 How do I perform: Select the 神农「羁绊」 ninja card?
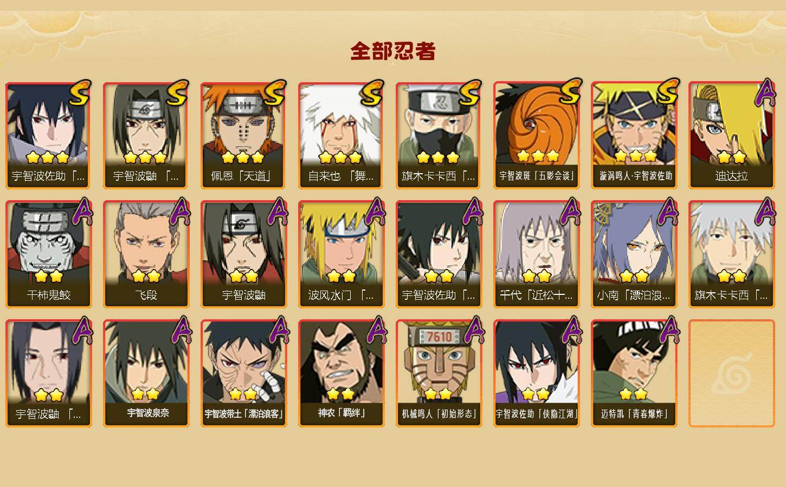coord(341,373)
